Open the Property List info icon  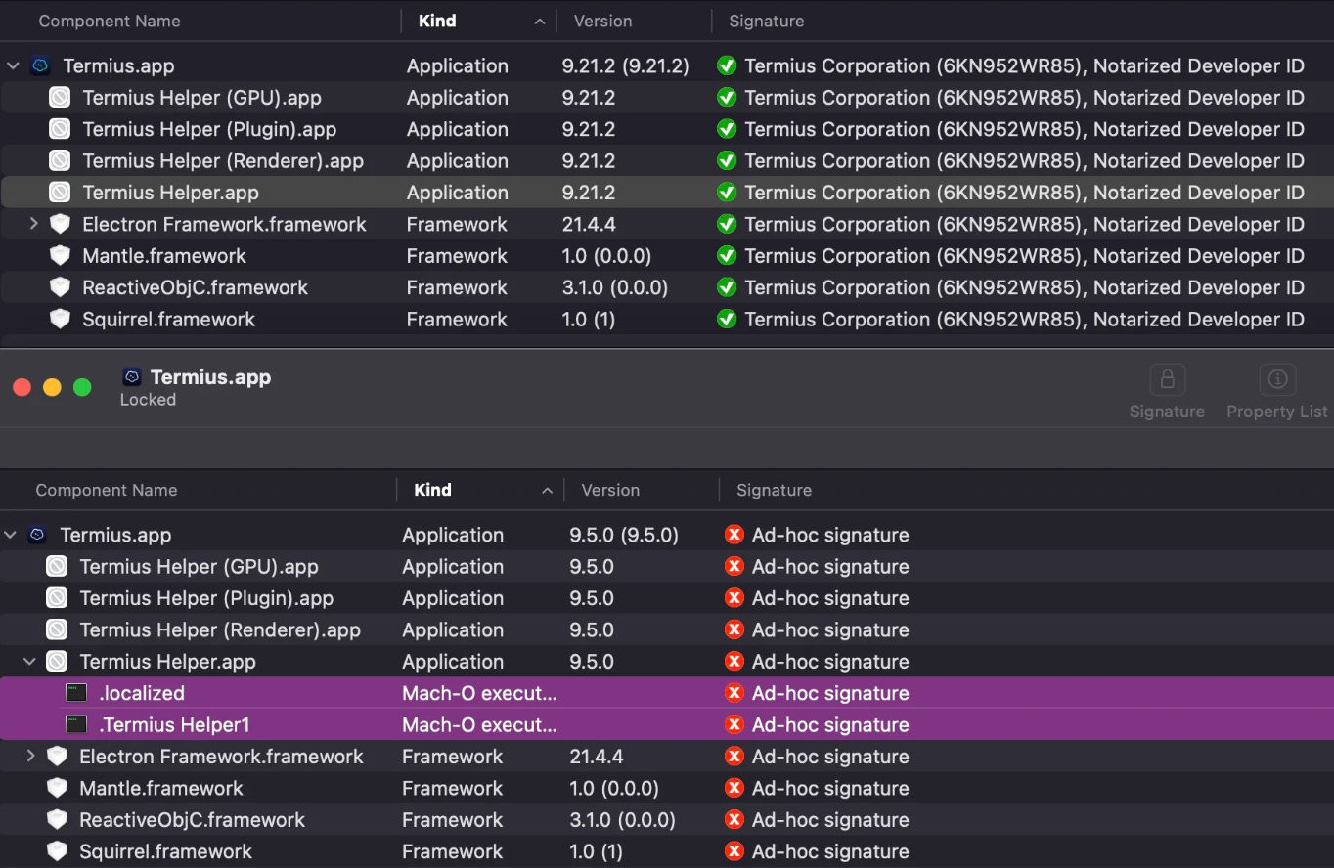coord(1277,379)
